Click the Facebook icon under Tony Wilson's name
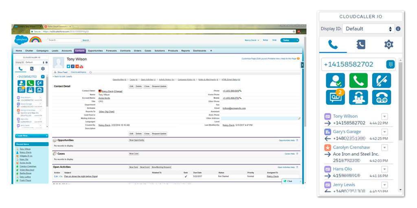Screen dimensions: 417x208 73,66
